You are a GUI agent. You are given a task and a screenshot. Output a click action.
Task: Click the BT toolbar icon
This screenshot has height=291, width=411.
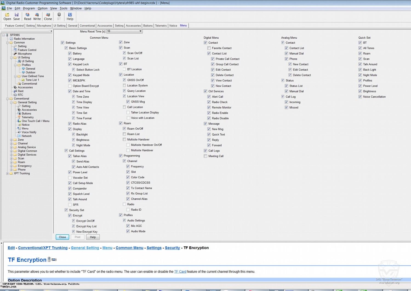(59, 16)
